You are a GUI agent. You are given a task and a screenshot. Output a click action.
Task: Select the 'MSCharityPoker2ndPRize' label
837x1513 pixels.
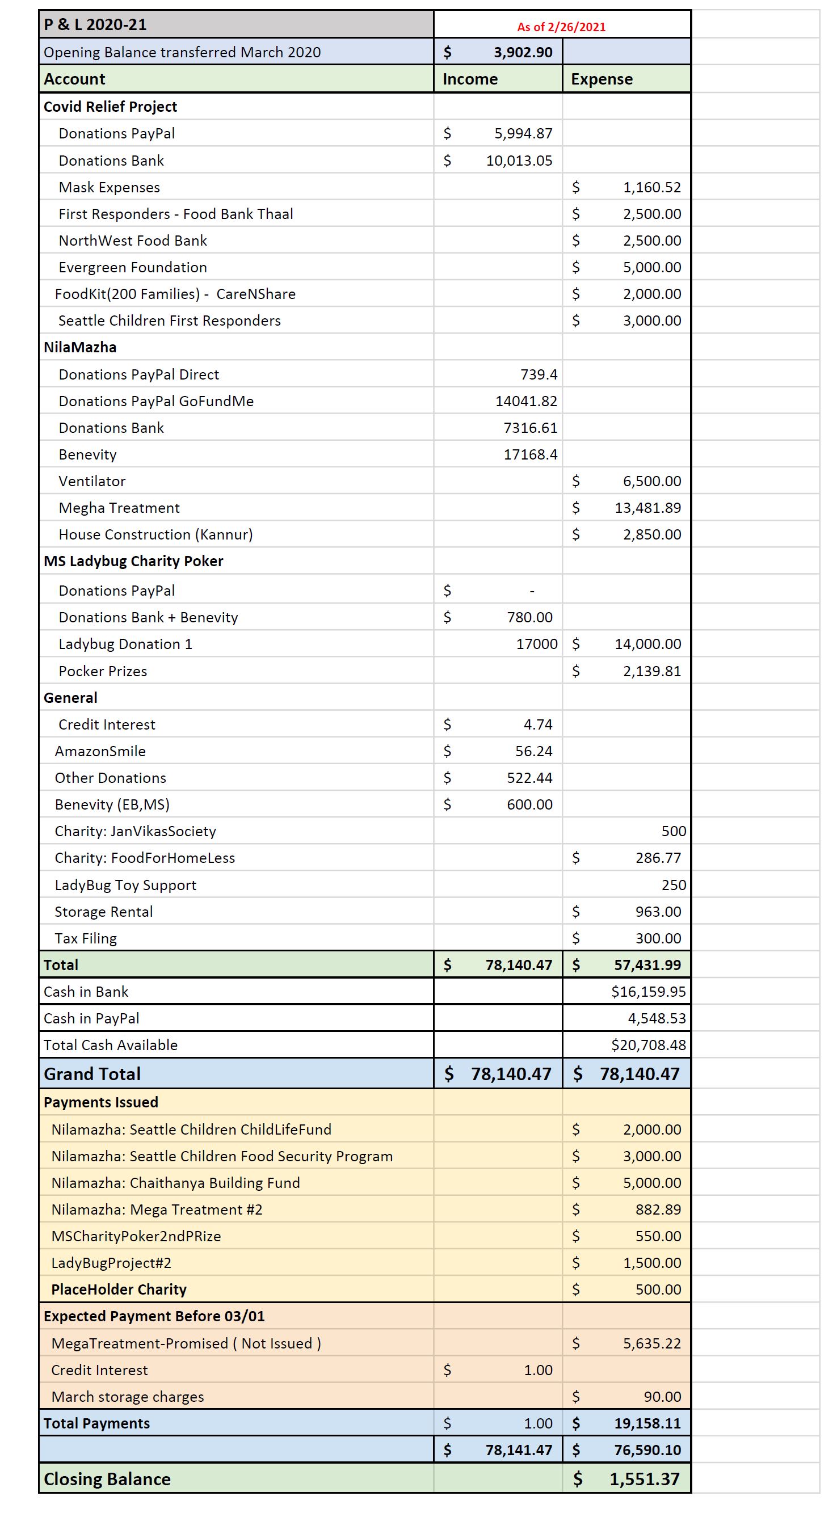coord(236,1236)
